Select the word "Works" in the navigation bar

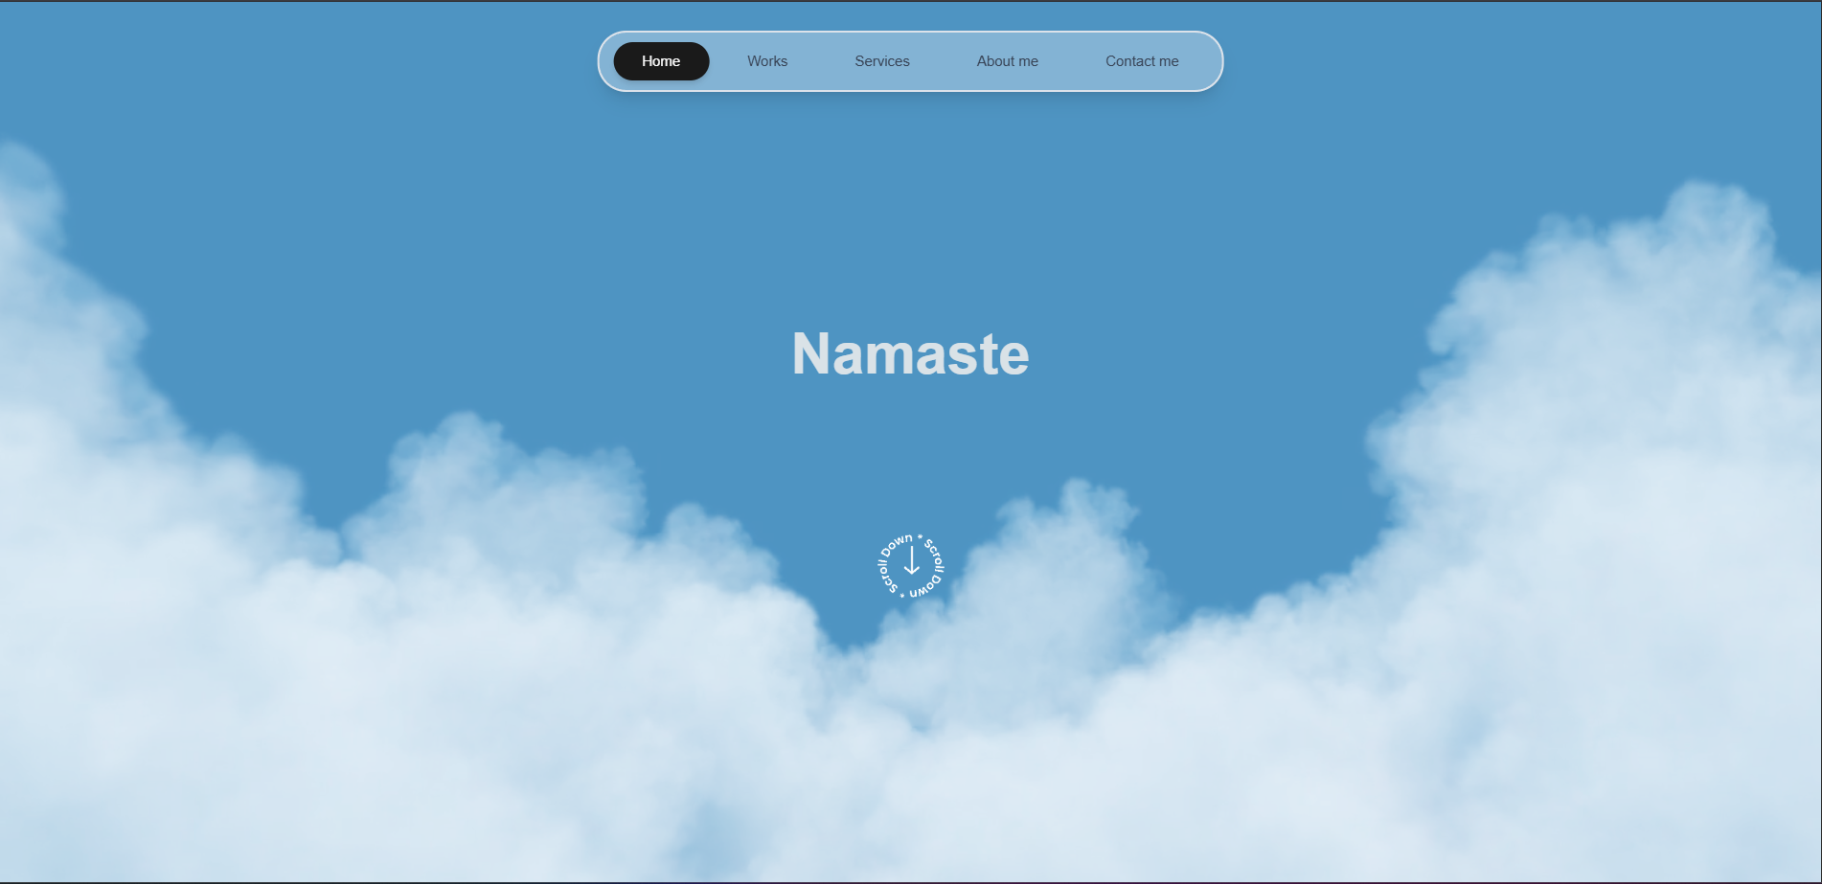coord(767,61)
